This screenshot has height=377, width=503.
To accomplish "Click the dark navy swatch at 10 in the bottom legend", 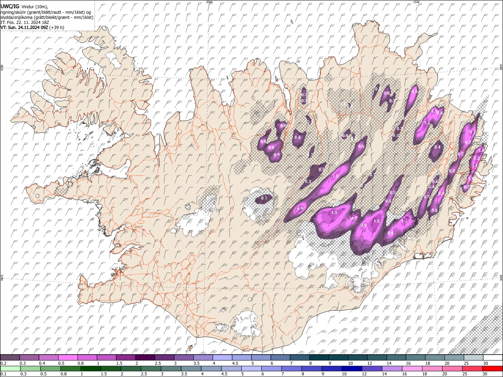I will pos(352,368).
